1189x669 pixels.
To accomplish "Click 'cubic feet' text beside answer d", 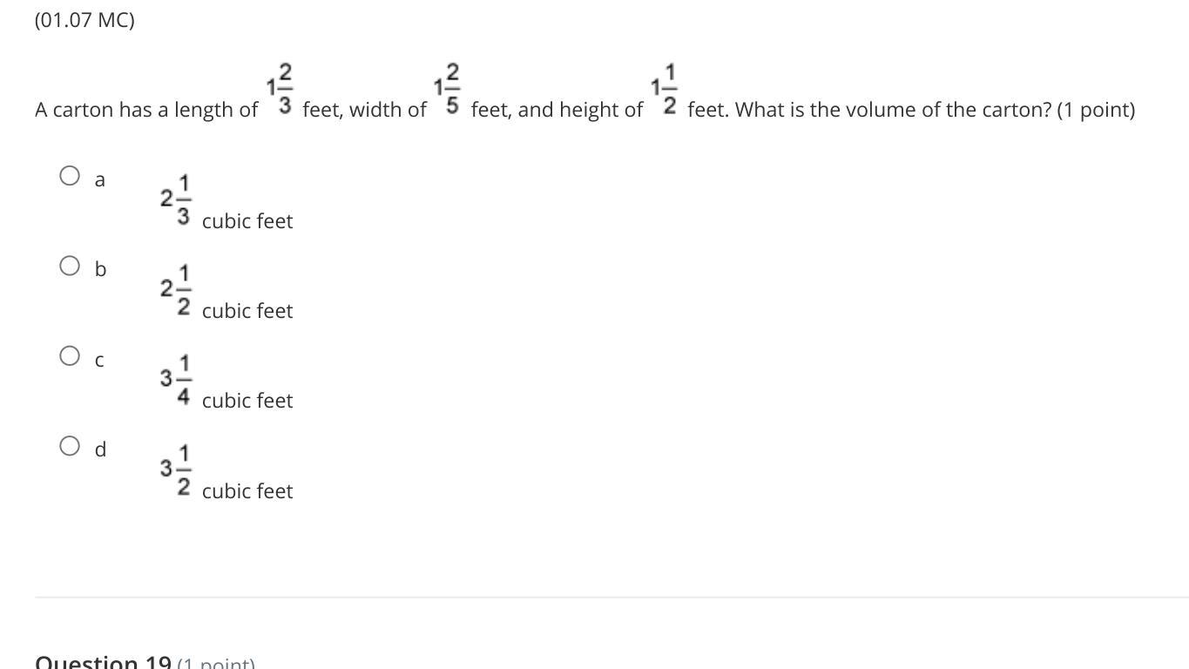I will (247, 491).
